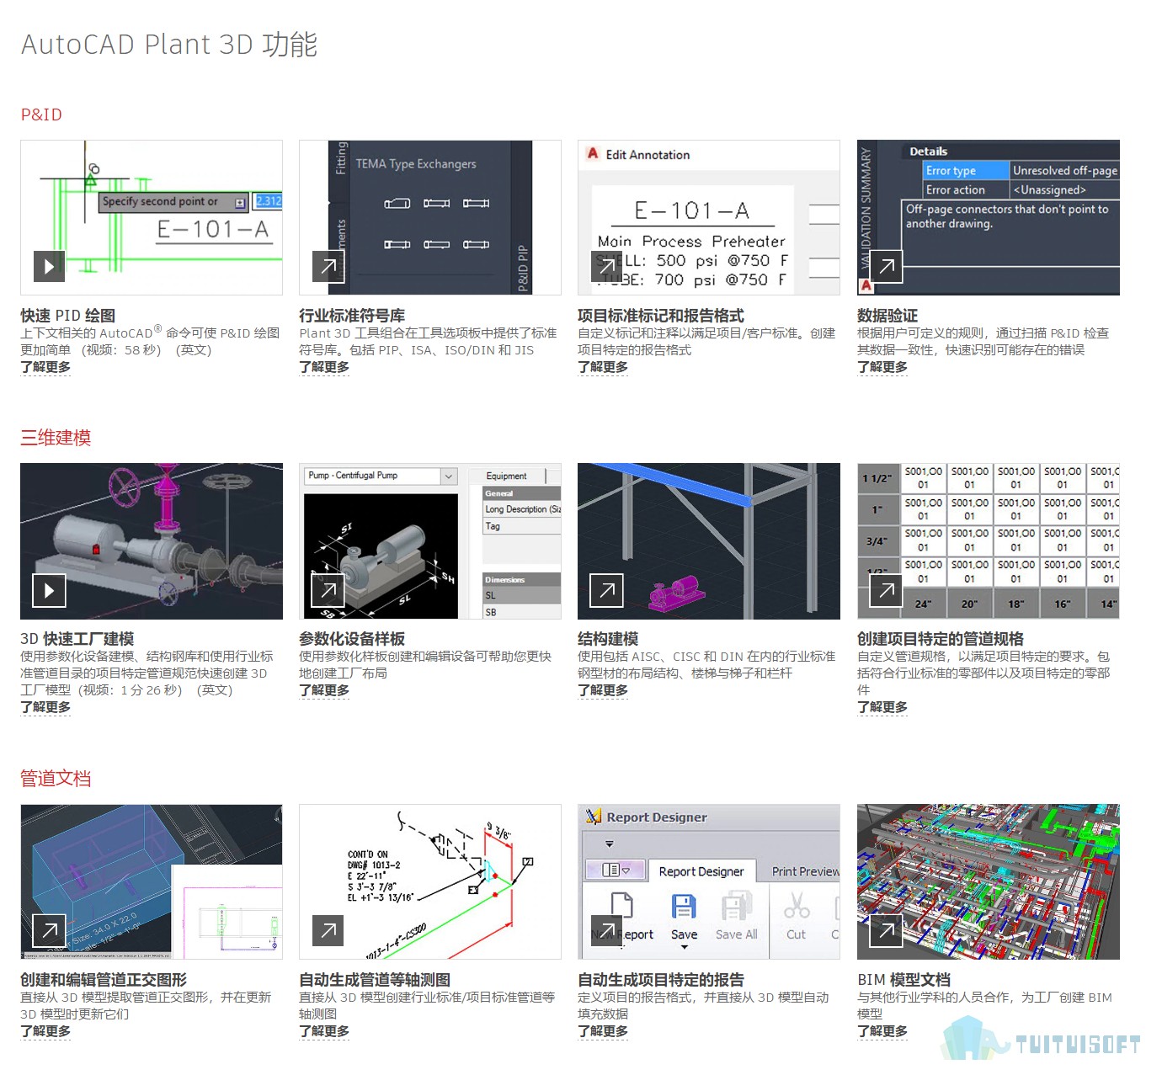Click 了解更多 under 数据验证
The image size is (1162, 1075).
(882, 367)
